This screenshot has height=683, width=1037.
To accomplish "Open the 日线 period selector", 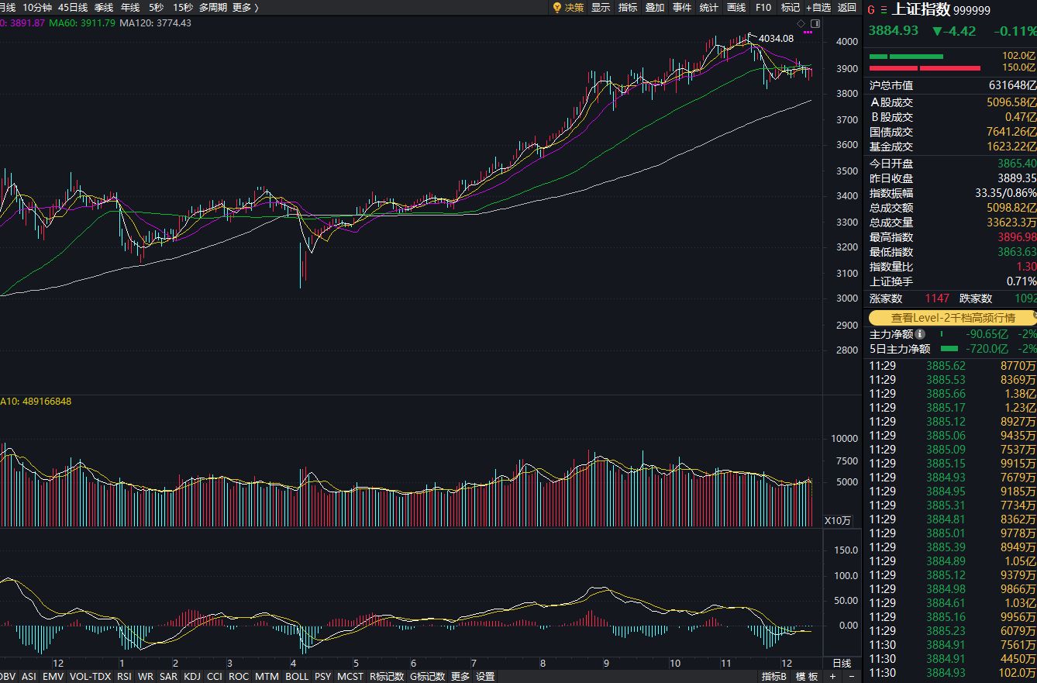I will 841,664.
